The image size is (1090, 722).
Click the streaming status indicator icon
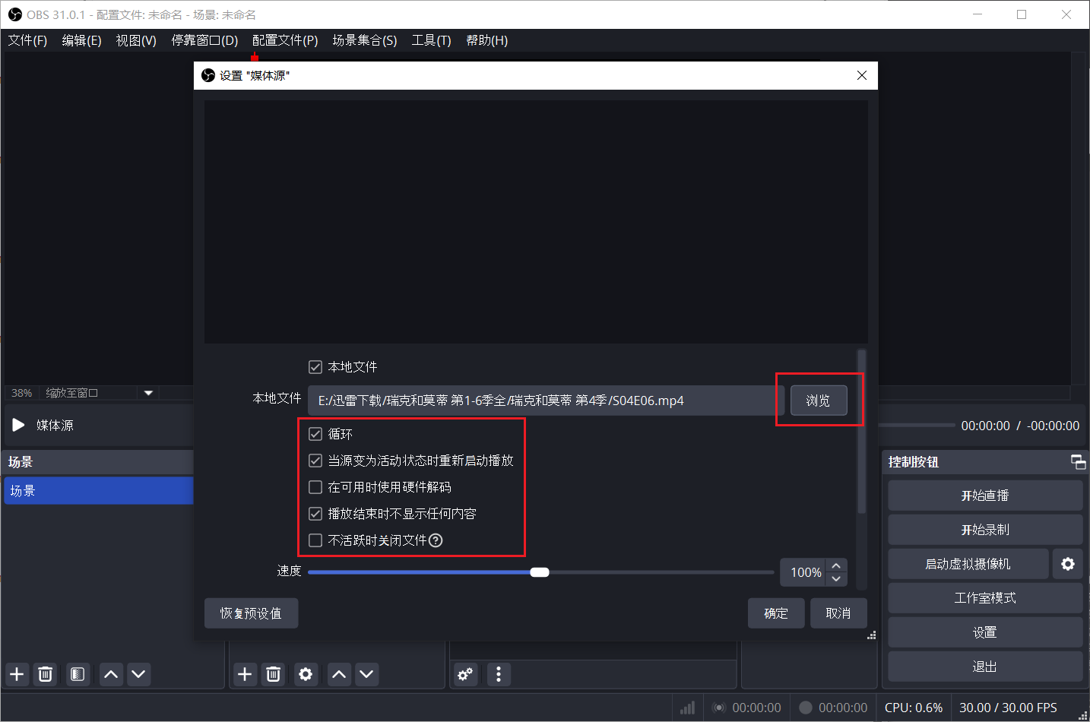click(719, 708)
